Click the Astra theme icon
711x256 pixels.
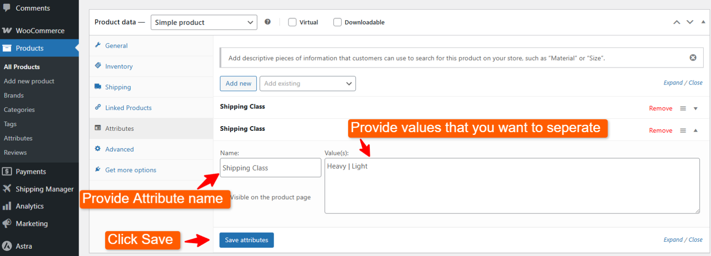click(x=7, y=246)
